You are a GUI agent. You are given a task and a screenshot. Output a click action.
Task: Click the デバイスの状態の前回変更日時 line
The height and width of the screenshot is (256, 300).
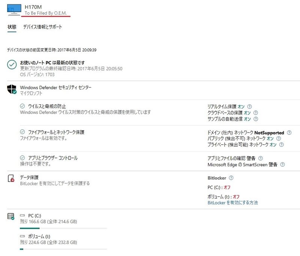pyautogui.click(x=52, y=50)
